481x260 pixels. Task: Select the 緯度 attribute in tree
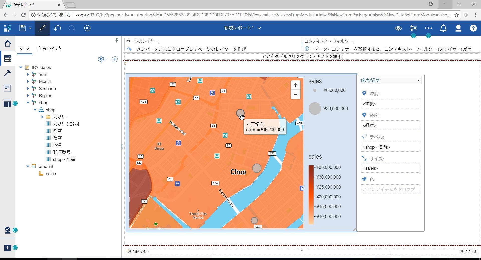tap(57, 138)
